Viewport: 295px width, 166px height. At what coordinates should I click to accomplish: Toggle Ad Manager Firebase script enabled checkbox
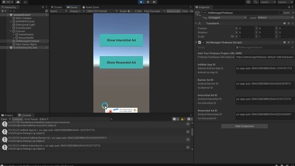(x=203, y=42)
